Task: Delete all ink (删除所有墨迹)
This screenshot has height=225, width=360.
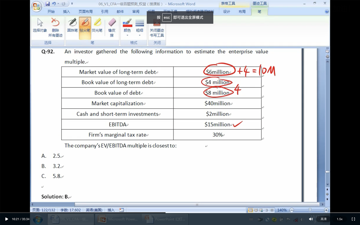Action: click(55, 28)
